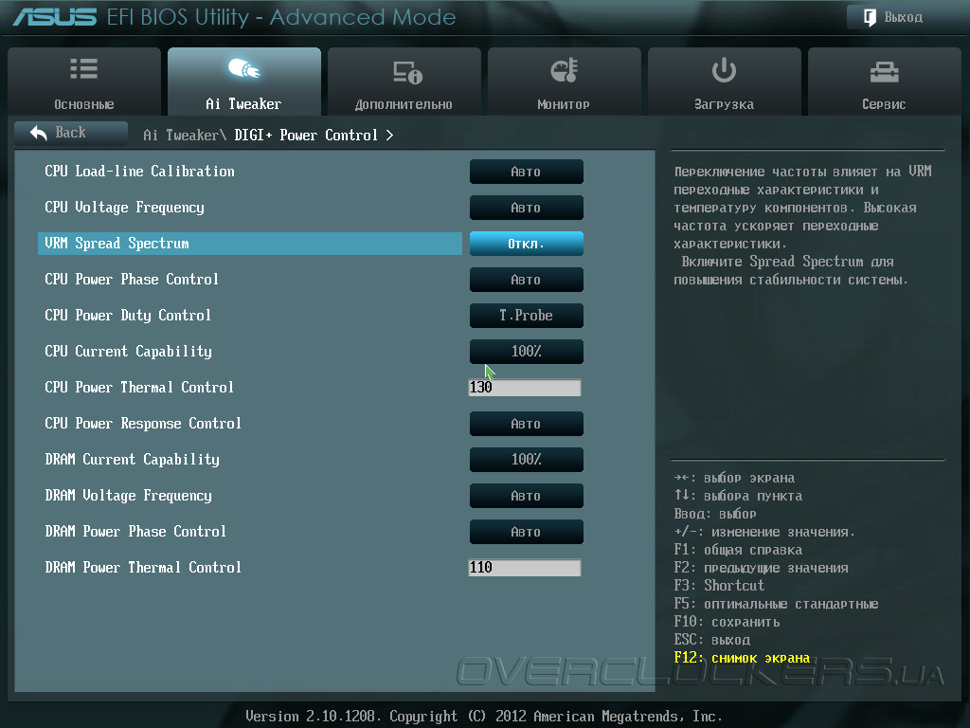This screenshot has width=970, height=728.
Task: Click the Дополнительно monitor info icon
Action: [407, 72]
